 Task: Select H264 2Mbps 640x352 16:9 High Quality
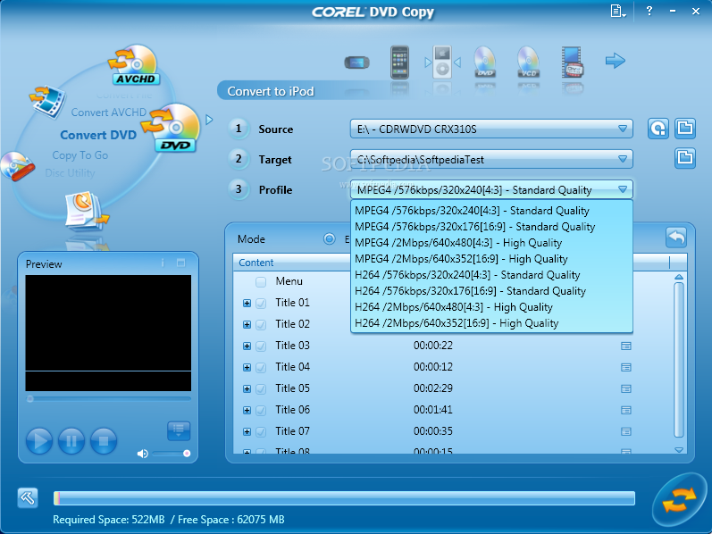click(x=491, y=323)
